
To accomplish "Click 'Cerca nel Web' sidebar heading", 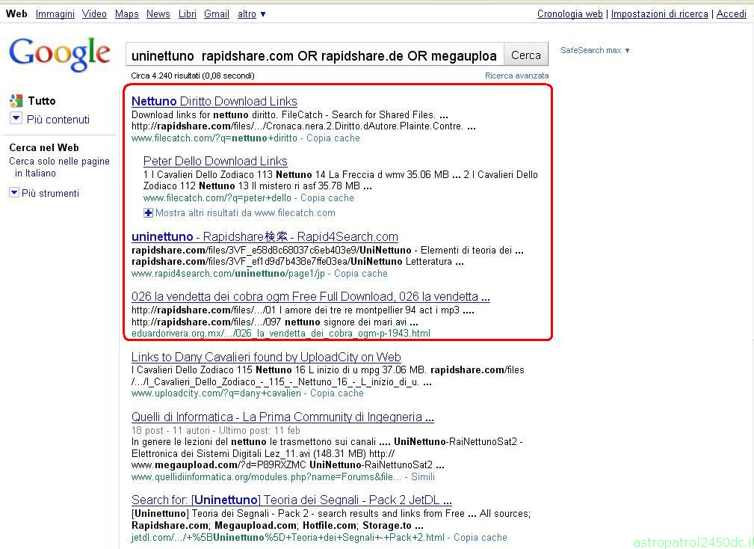I will (x=44, y=147).
